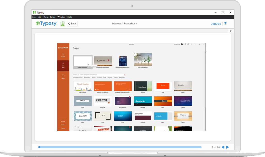Click the magnifier icon in the template search box
This screenshot has height=157, width=265.
point(124,75)
